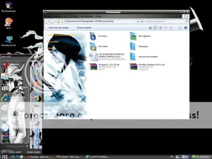Select XPLogonUI_102_full.zip archive
Viewport: 212px width, 159px height.
104,67
